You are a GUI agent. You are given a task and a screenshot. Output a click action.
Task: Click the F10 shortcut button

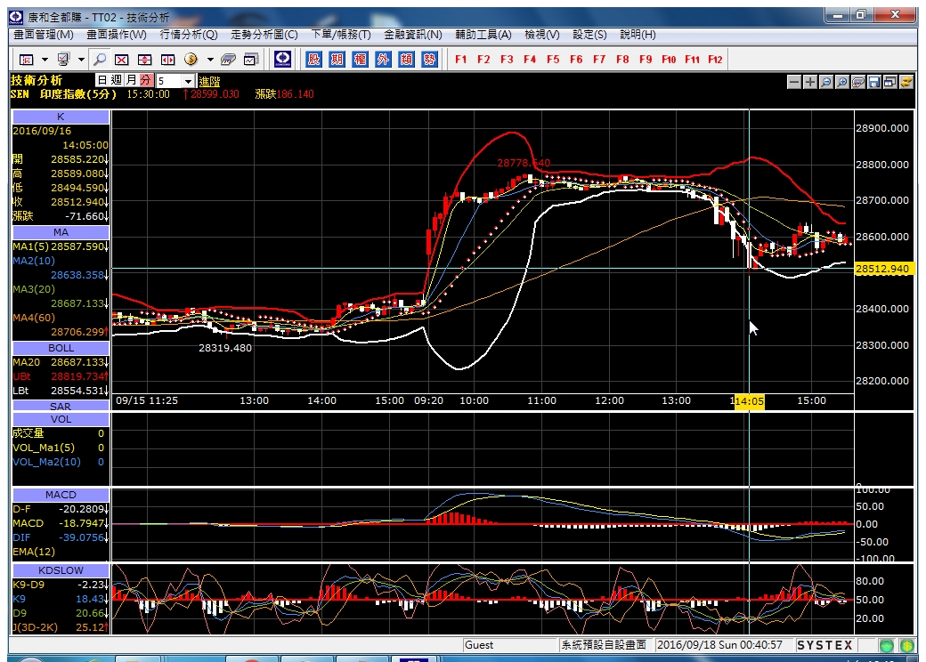coord(669,60)
